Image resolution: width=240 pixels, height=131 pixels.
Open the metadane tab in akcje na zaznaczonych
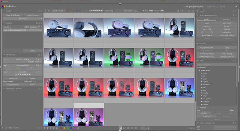point(226,19)
